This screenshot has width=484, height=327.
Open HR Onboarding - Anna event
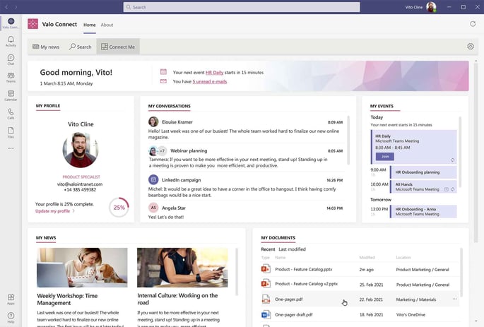click(423, 211)
